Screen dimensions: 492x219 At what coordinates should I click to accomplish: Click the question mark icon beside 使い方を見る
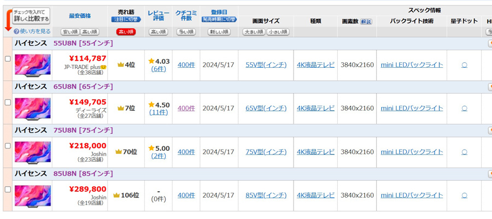pos(16,31)
